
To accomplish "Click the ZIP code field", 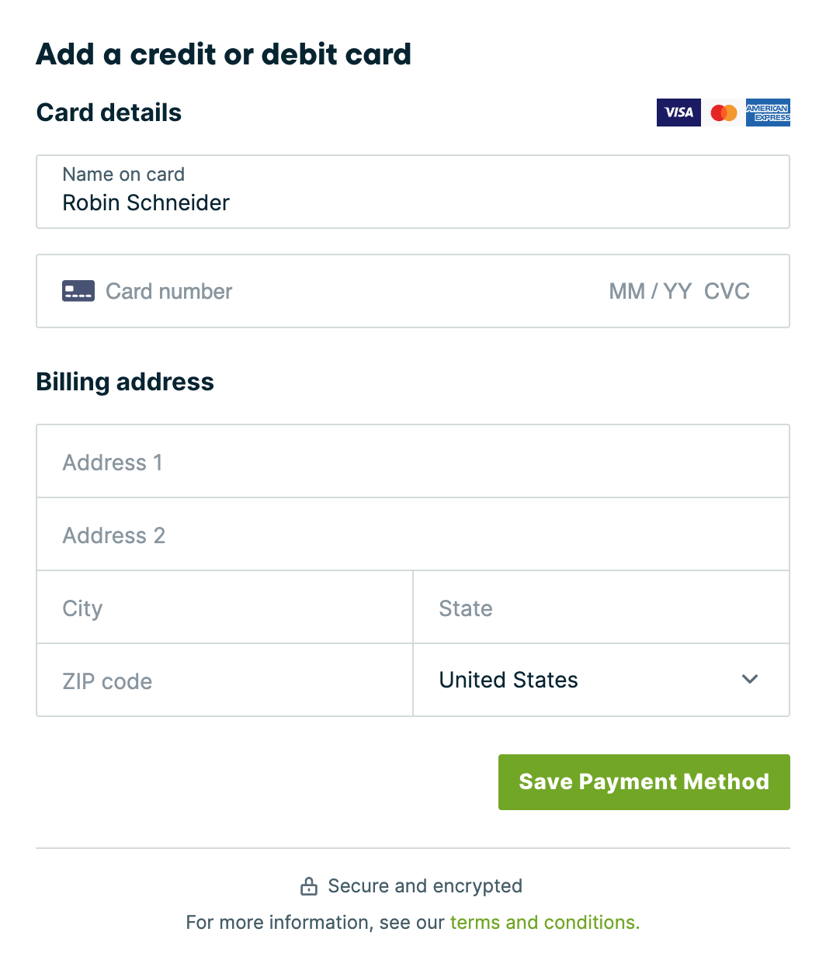I will click(194, 681).
